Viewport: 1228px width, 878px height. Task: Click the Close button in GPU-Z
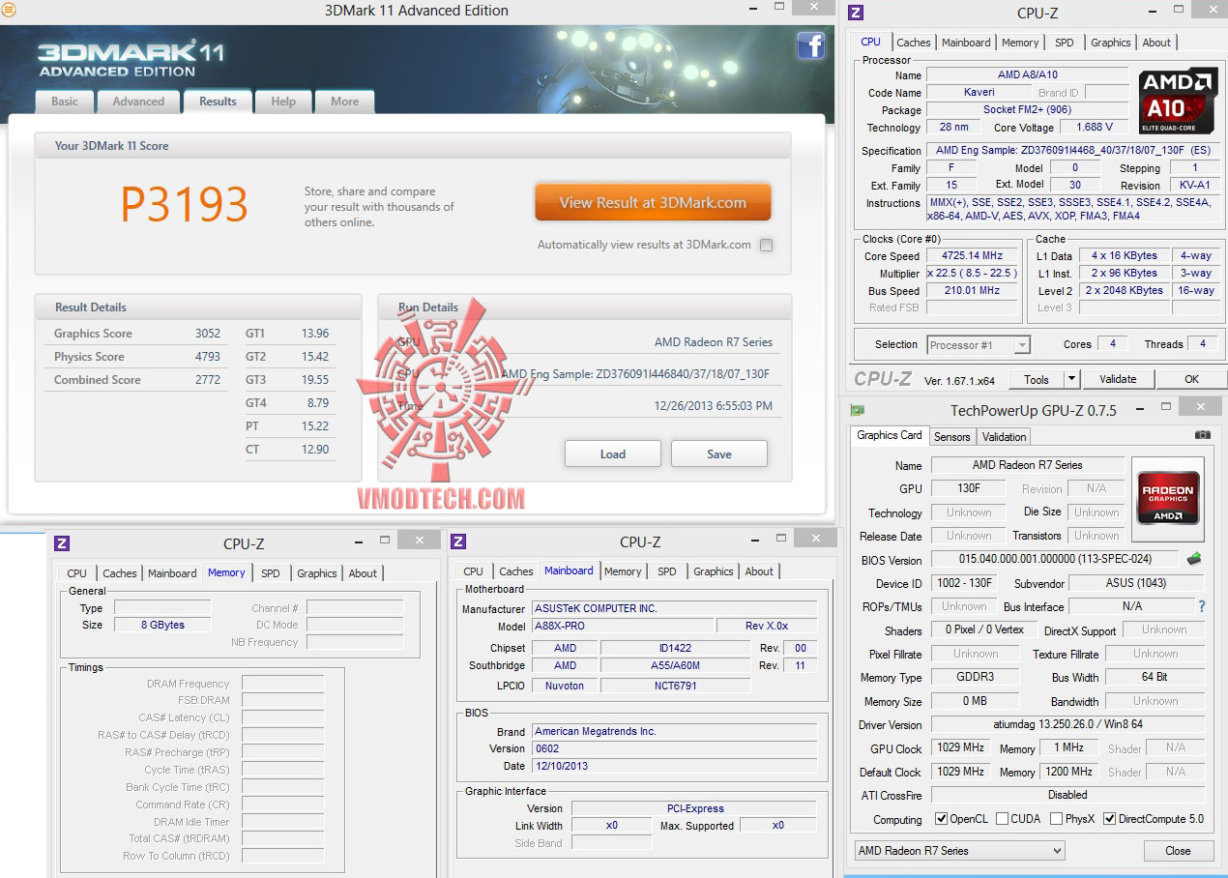pos(1178,851)
